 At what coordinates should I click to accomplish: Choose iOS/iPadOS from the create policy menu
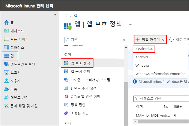(x=144, y=49)
